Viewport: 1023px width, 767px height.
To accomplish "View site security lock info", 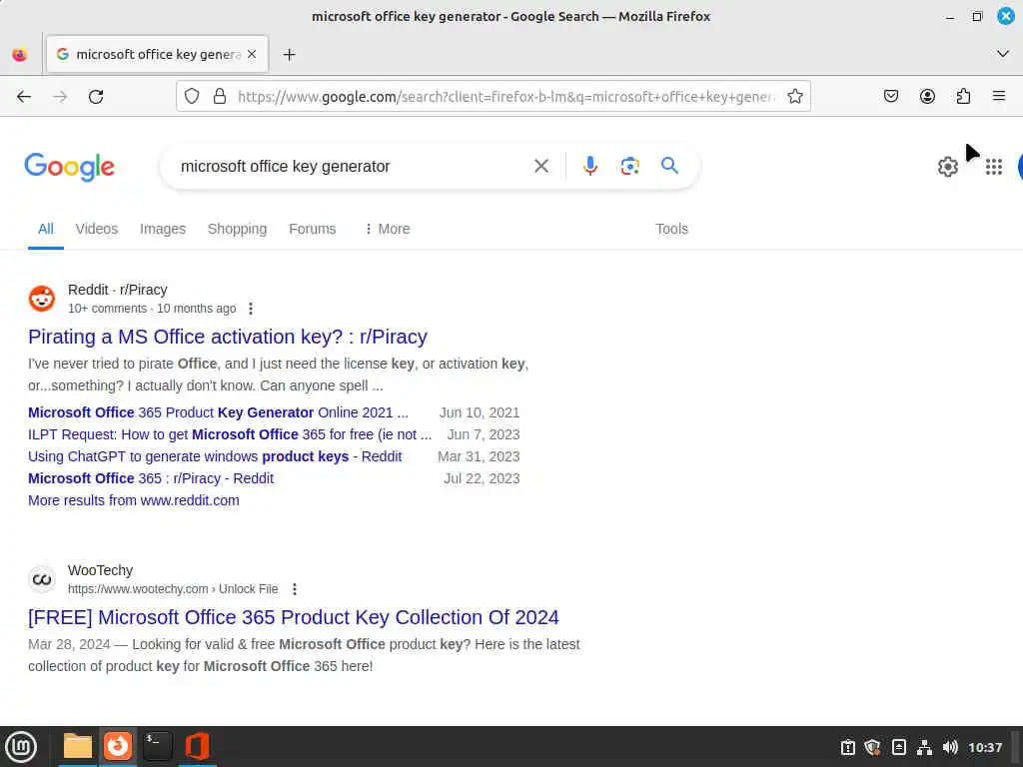I will 220,97.
